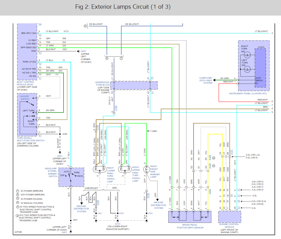Click the HEAD position on dimmer switch
Viewport: 281px width, 239px height.
pos(80,176)
